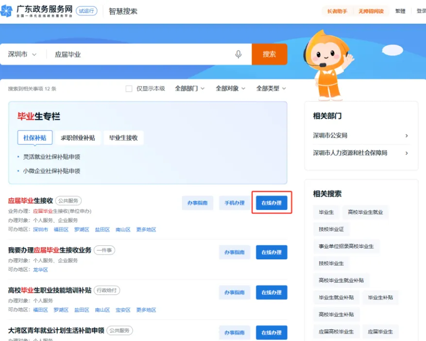Select 福田区 area under 应届毕业生接收
This screenshot has height=341, width=426.
(x=61, y=230)
